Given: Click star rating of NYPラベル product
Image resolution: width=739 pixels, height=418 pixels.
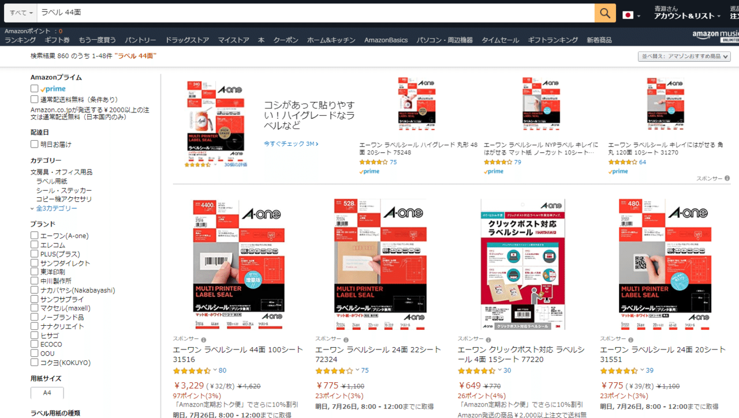Looking at the screenshot, I should [x=498, y=163].
